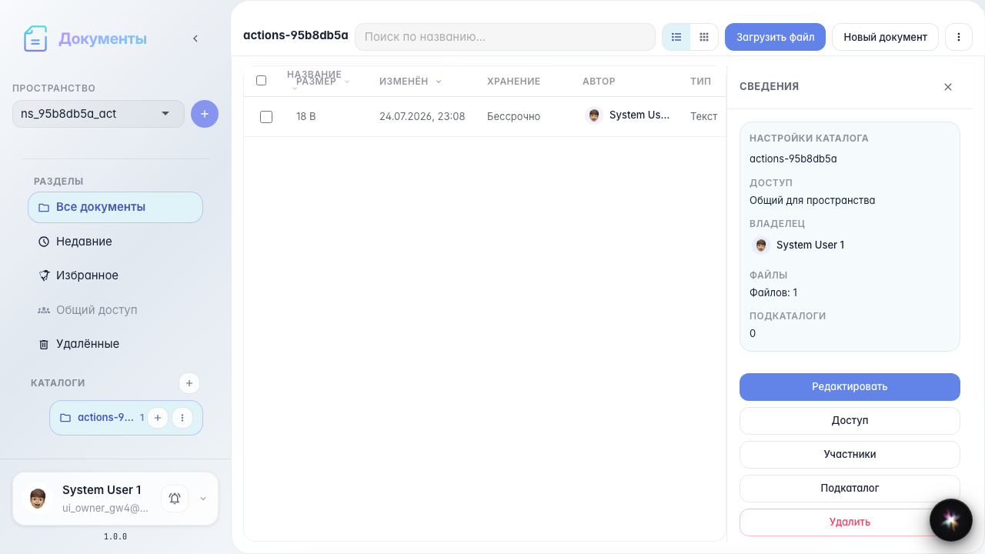This screenshot has width=985, height=554.
Task: Add a new catalog next to Каталоги
Action: click(189, 383)
